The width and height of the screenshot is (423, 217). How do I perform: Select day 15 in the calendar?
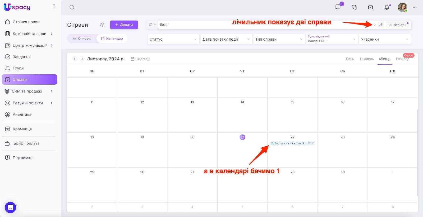[x=292, y=102]
